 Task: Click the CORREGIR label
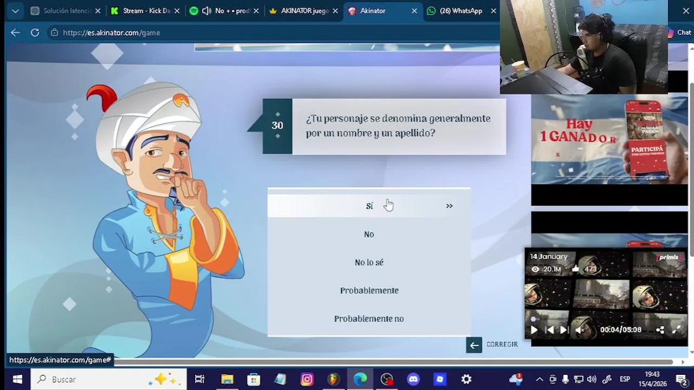[x=502, y=344]
